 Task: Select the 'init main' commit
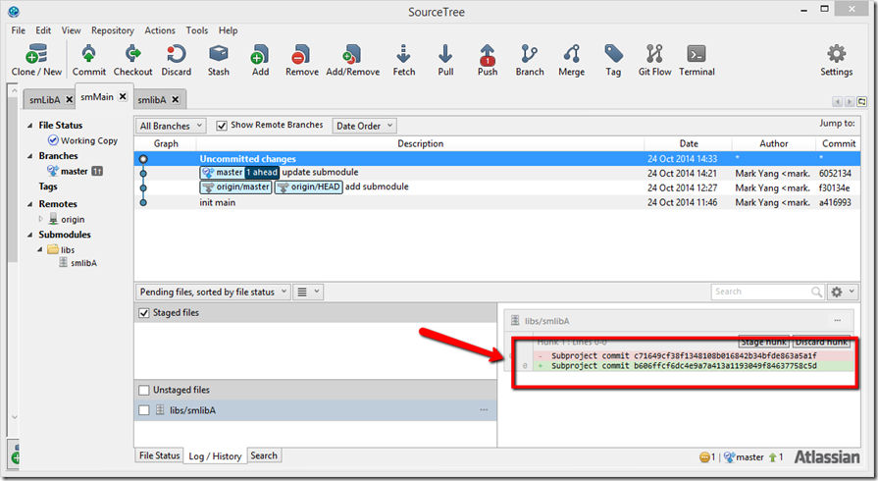tap(497, 202)
